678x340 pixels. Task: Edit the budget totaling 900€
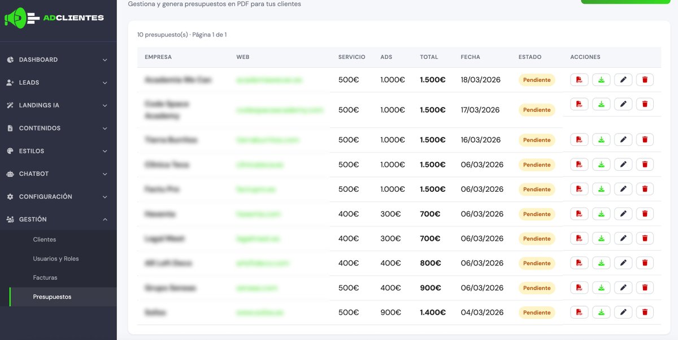pyautogui.click(x=623, y=288)
